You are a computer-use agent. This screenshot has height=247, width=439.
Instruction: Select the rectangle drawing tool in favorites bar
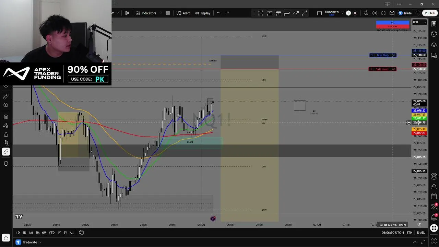point(261,13)
